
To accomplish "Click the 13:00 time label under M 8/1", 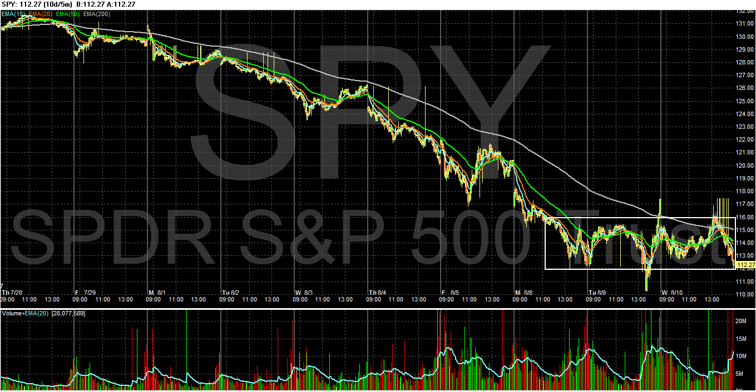I will point(199,299).
